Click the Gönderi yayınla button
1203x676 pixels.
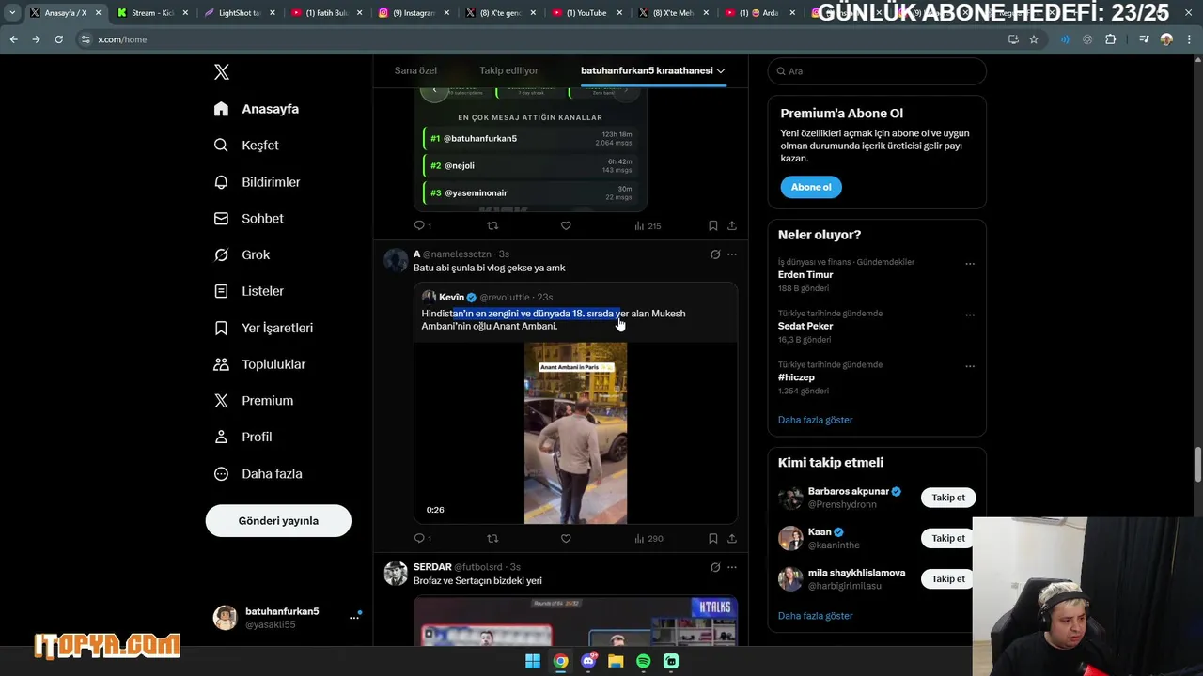coord(278,521)
